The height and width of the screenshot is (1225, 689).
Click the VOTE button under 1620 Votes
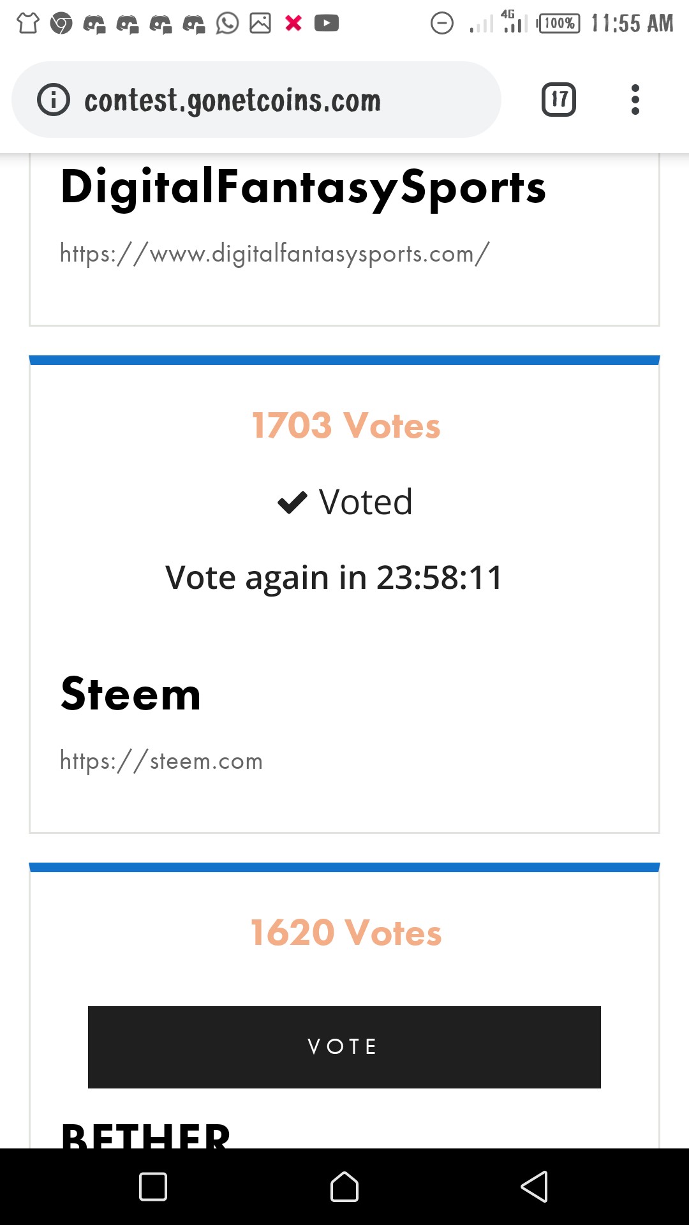pos(344,1047)
